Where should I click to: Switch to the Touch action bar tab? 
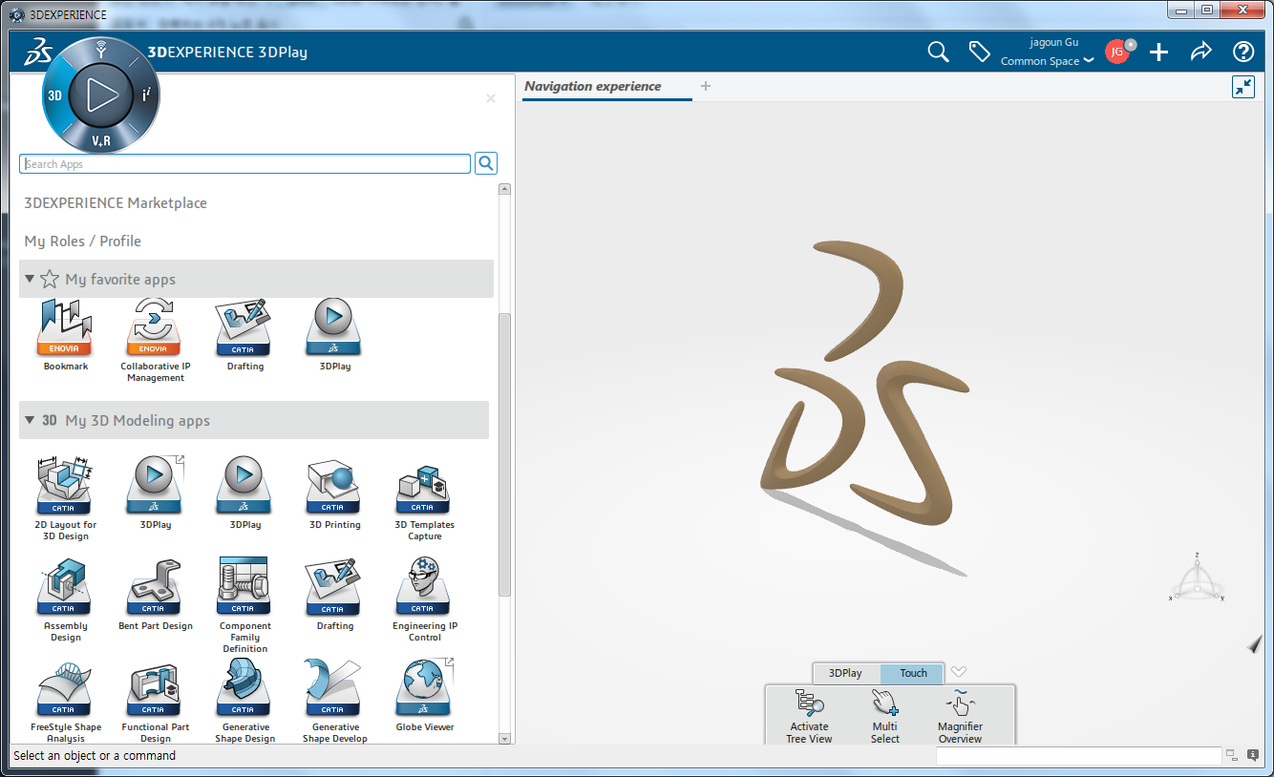point(913,673)
